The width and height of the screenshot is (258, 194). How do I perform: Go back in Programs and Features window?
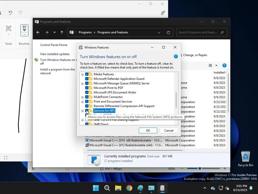(x=38, y=32)
